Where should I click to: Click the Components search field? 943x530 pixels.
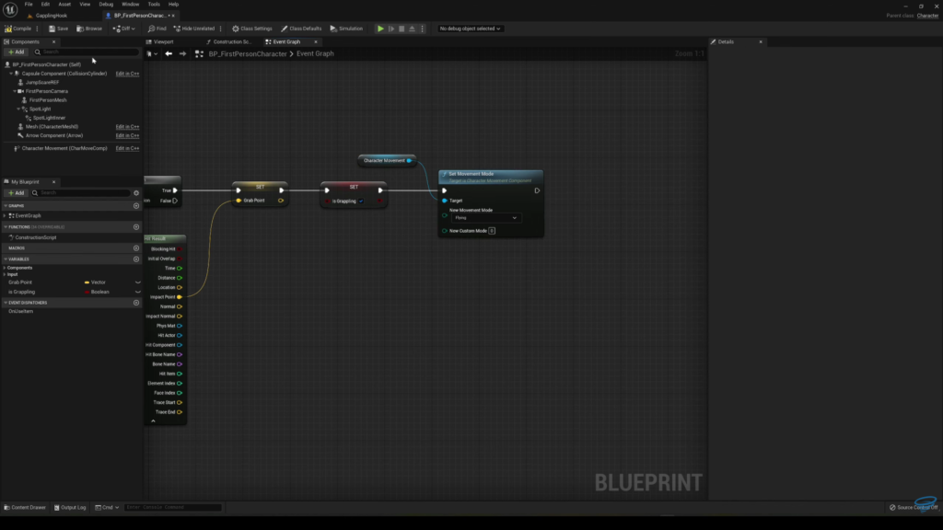click(x=86, y=52)
